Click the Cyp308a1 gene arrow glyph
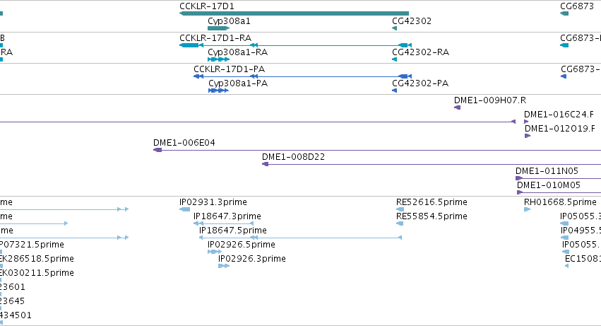 [218, 28]
